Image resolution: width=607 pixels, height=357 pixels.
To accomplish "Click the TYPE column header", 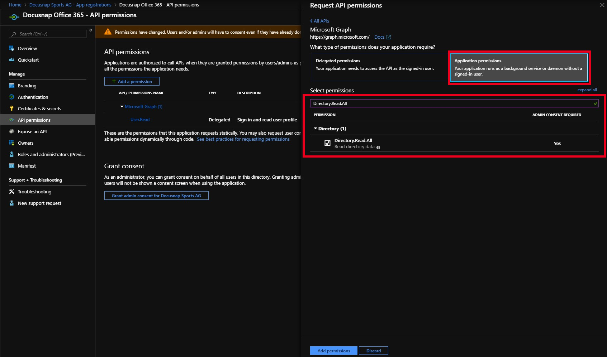I will coord(213,93).
